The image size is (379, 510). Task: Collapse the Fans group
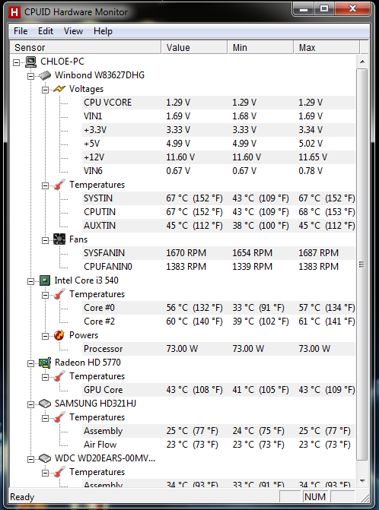pyautogui.click(x=45, y=240)
